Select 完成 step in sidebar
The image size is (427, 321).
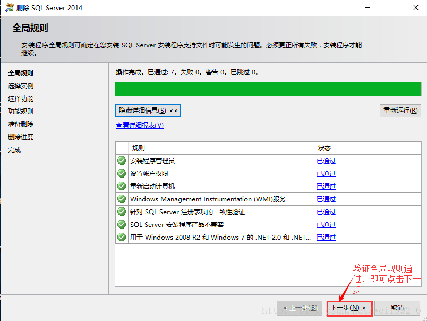click(14, 150)
